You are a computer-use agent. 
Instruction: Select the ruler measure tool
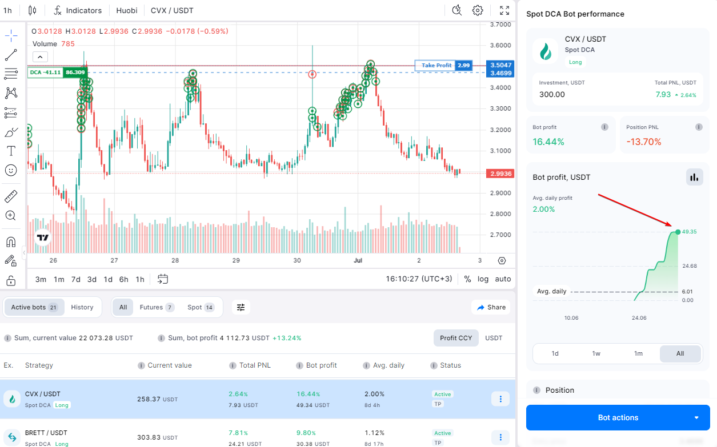(11, 197)
